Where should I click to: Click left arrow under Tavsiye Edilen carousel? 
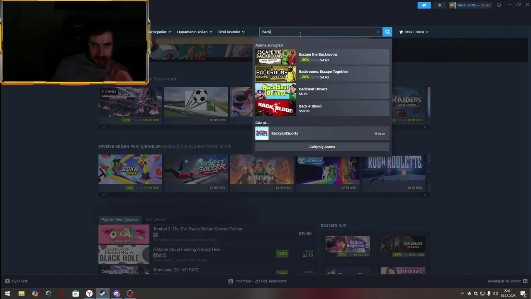103,194
